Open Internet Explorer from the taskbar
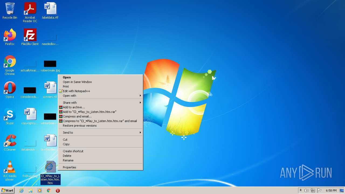345x194 pixels. click(22, 190)
